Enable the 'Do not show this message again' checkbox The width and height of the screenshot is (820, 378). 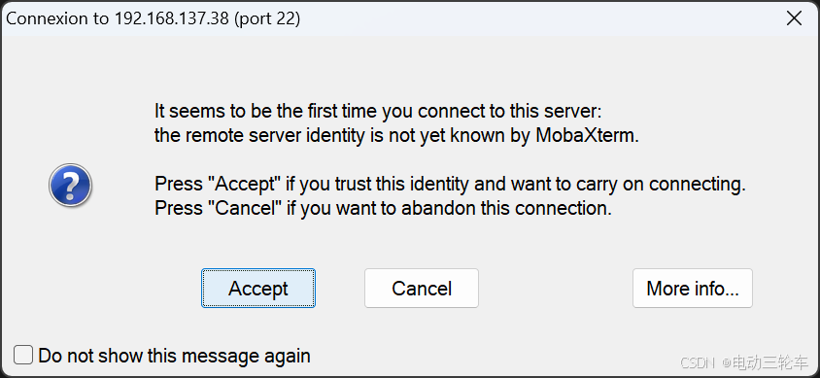(23, 356)
